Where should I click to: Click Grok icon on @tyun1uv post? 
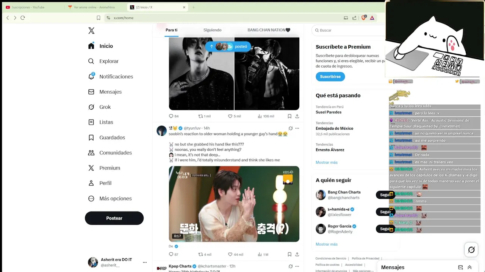coord(291,128)
